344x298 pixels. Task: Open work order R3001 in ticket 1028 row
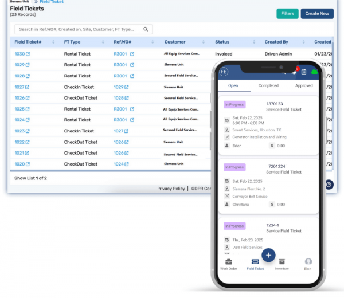pos(120,76)
